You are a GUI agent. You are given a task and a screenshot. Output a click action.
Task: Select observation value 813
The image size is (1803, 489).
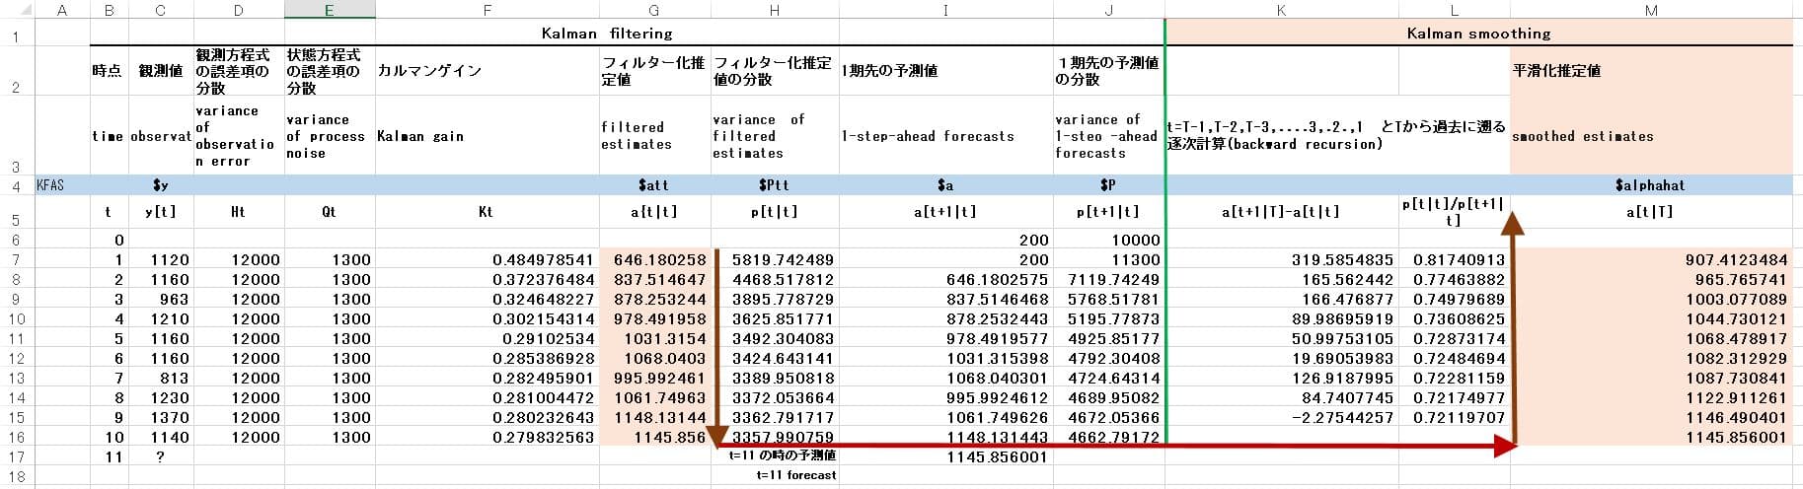(x=173, y=379)
